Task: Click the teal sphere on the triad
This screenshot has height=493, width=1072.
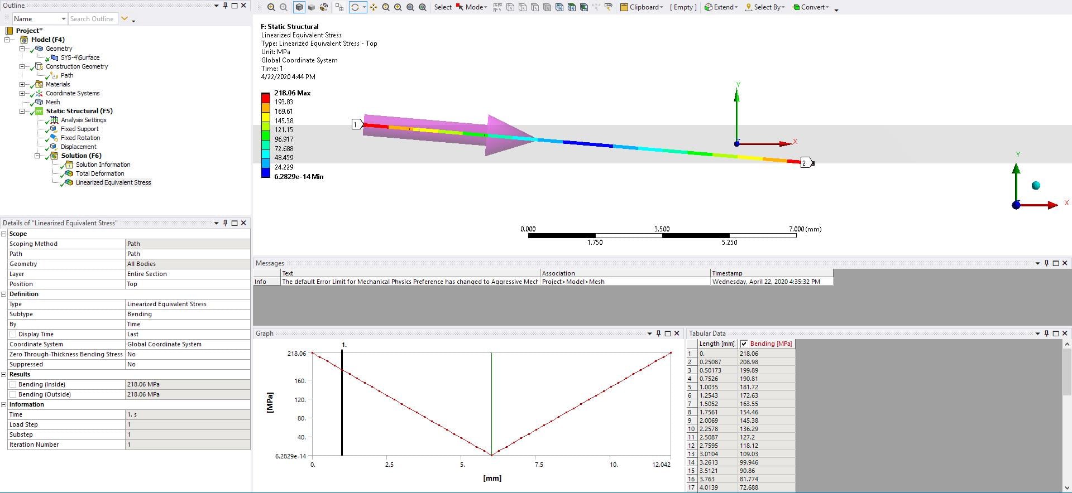Action: (1036, 186)
